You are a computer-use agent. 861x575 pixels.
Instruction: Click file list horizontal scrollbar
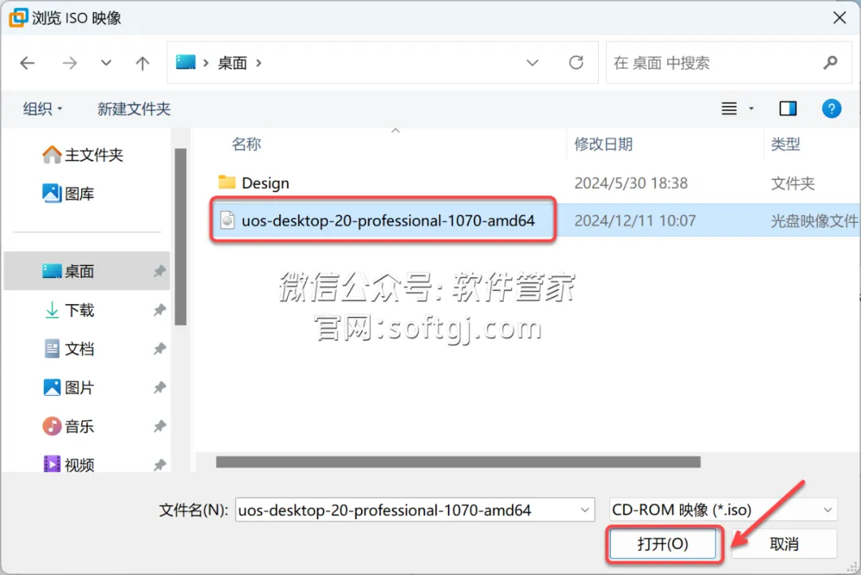pos(458,462)
